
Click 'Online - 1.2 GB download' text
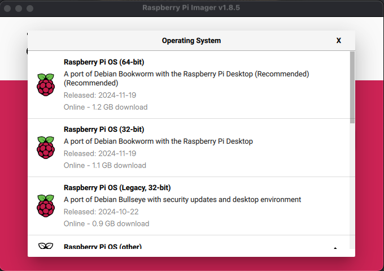[x=106, y=107]
